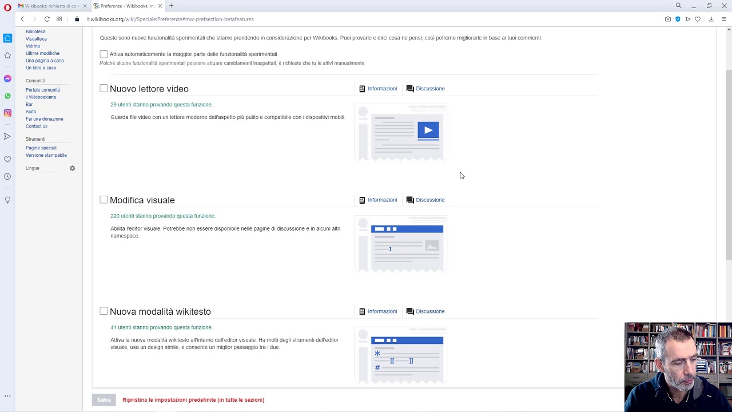Open a new tab with plus button

[171, 6]
